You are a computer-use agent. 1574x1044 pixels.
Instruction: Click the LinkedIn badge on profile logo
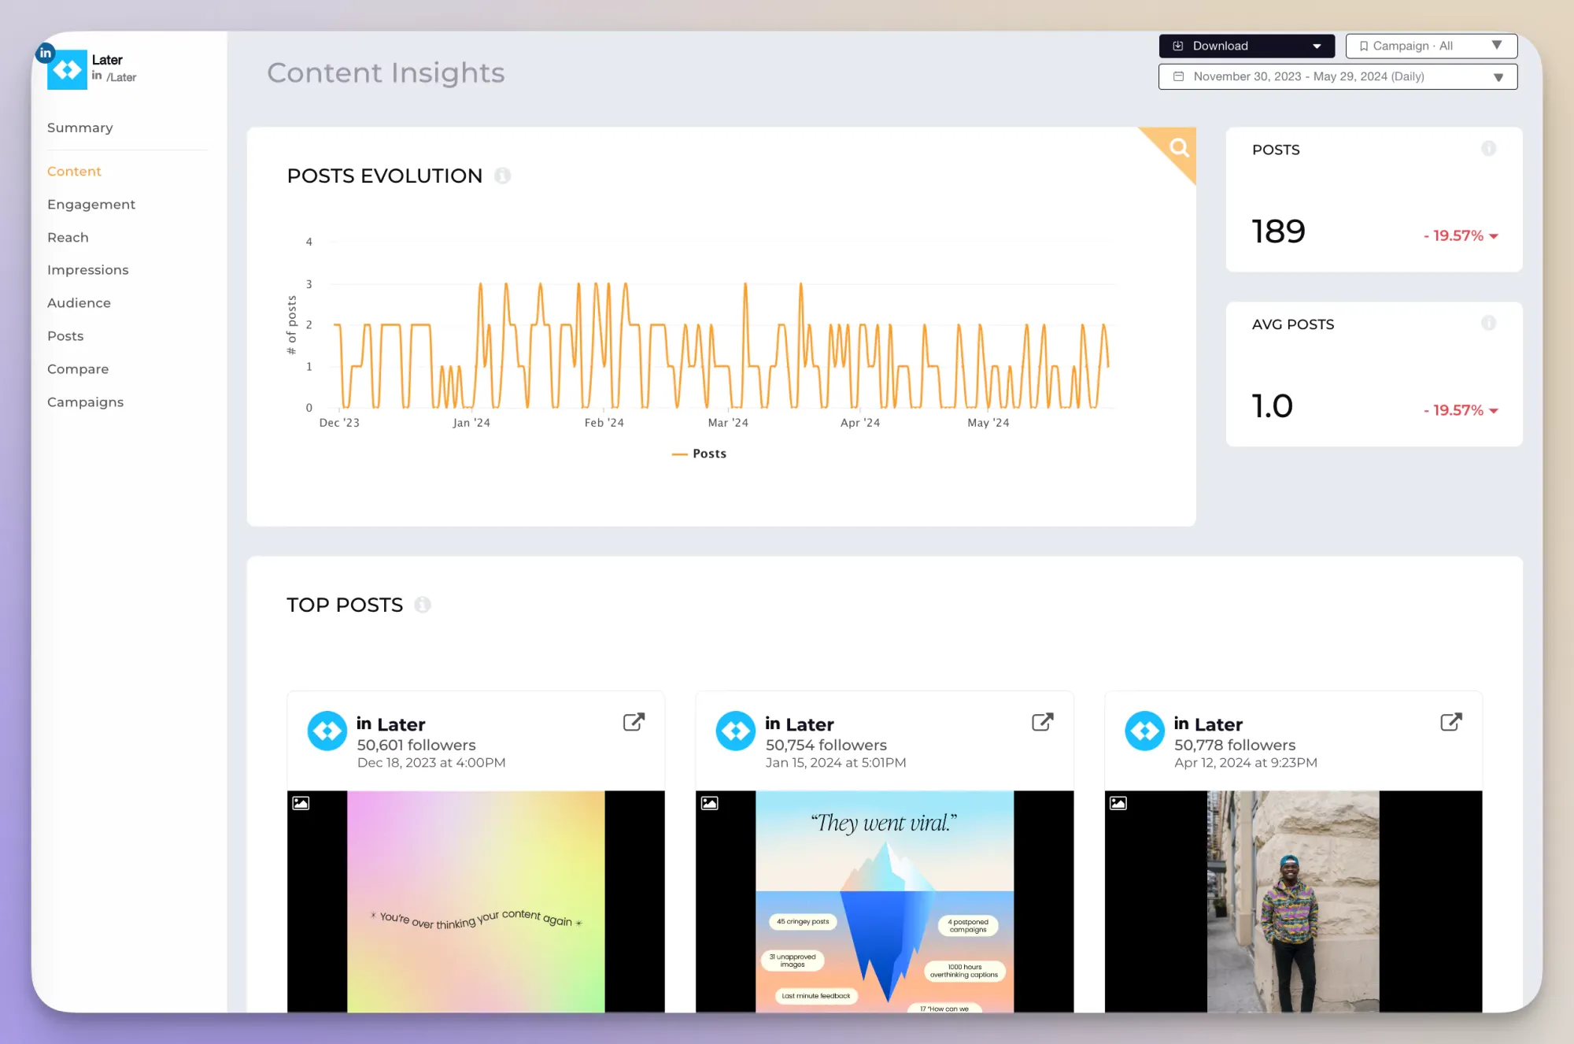click(x=46, y=53)
